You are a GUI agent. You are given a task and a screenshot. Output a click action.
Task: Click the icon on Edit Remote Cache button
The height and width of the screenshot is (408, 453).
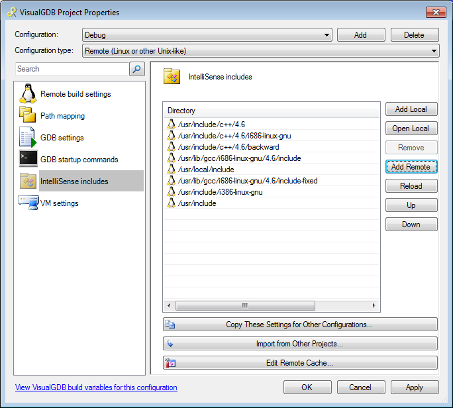click(170, 363)
